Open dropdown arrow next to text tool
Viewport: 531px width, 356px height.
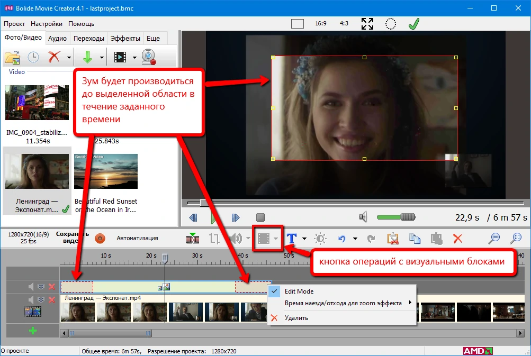pyautogui.click(x=304, y=239)
